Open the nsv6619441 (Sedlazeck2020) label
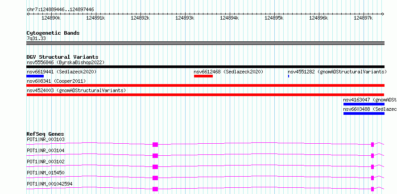Viewport: 397px width, 194px height. click(x=62, y=72)
